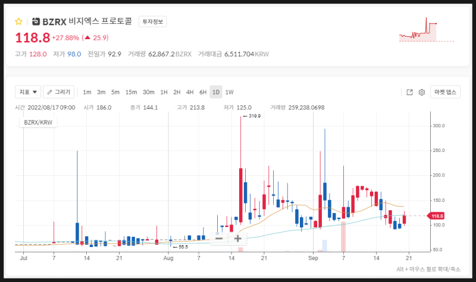Open the 지표 indicators dropdown
Viewport: 476px width, 282px height.
[28, 92]
